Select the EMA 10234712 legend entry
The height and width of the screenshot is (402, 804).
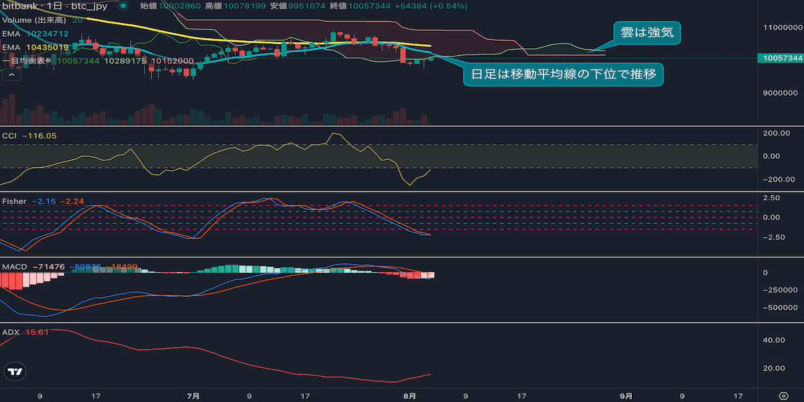(36, 33)
